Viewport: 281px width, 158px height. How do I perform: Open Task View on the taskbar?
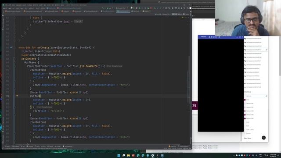click(124, 155)
